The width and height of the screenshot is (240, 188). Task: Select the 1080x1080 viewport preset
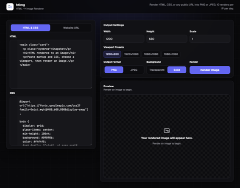point(151,54)
